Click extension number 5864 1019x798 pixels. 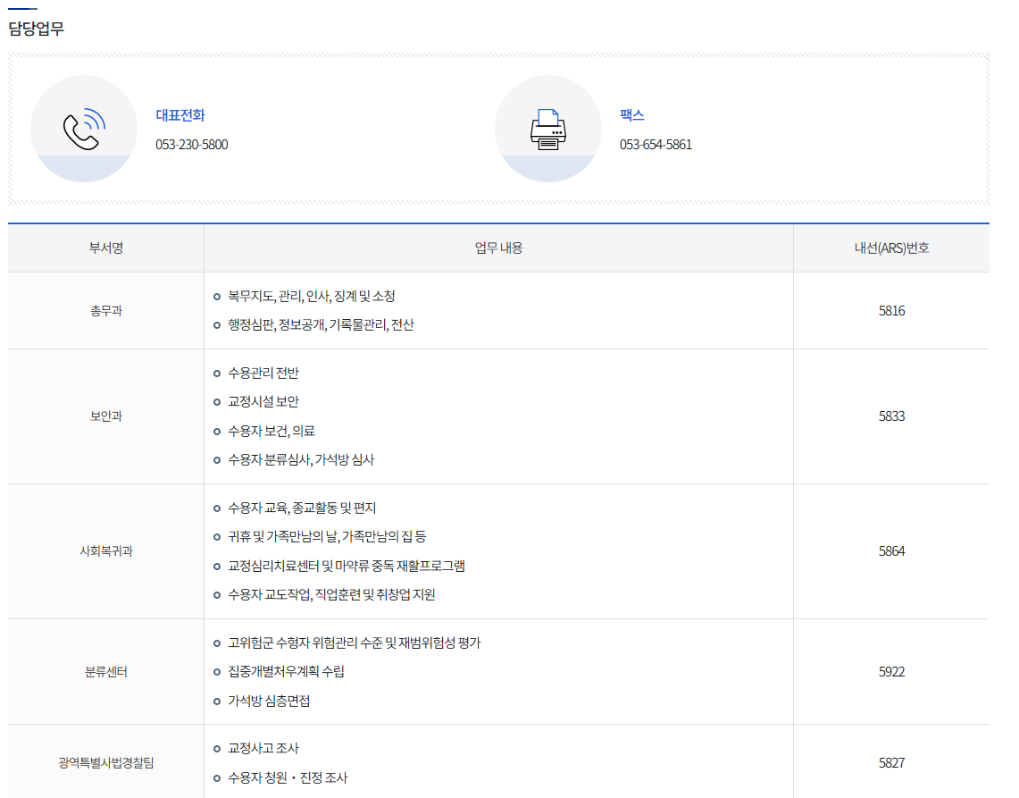click(891, 550)
